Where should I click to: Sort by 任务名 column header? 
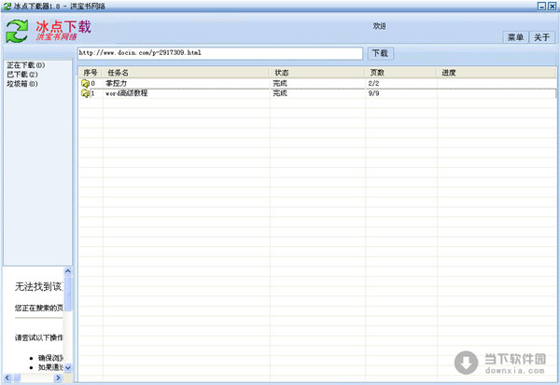[x=186, y=73]
